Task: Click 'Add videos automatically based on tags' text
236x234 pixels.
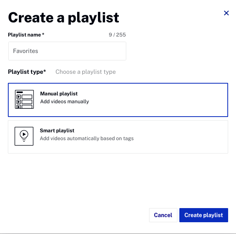Action: [x=87, y=139]
